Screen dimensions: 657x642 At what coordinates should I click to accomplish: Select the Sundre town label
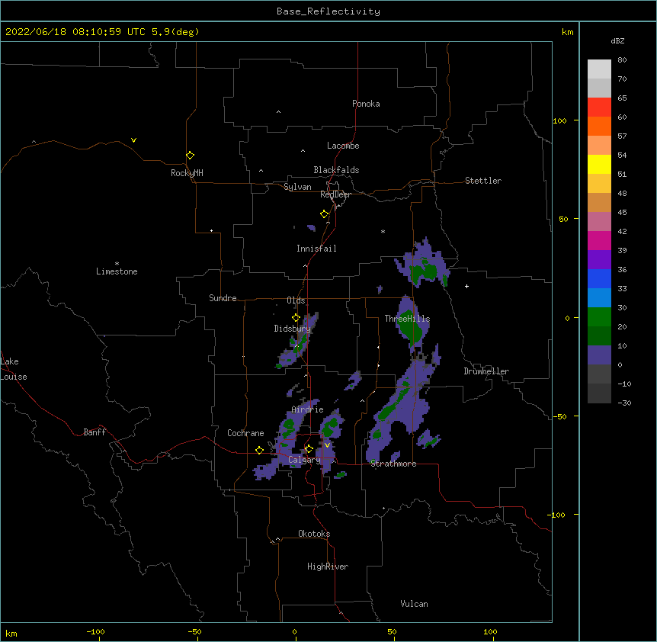tap(223, 298)
